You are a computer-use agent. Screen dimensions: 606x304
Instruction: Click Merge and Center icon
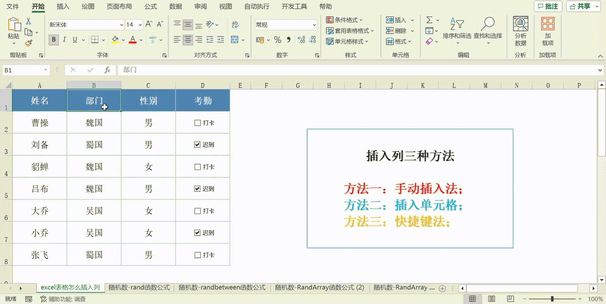(234, 40)
